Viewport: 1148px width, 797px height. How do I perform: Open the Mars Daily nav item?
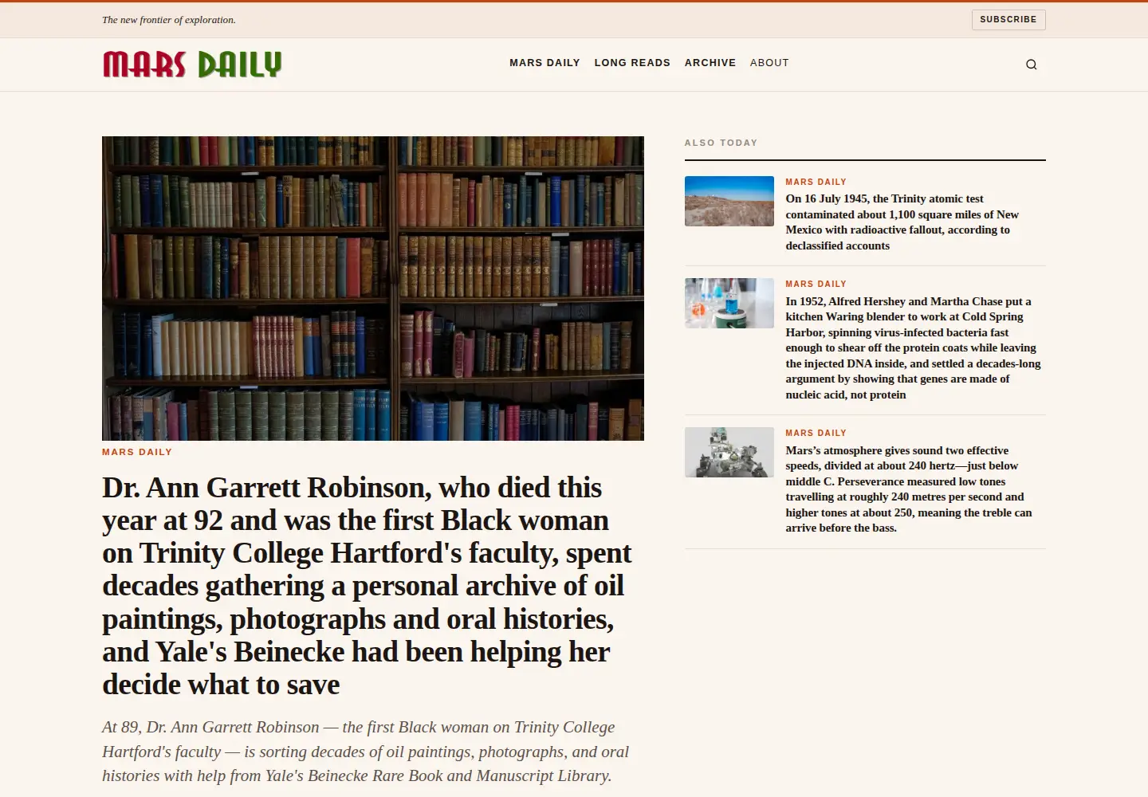tap(545, 63)
